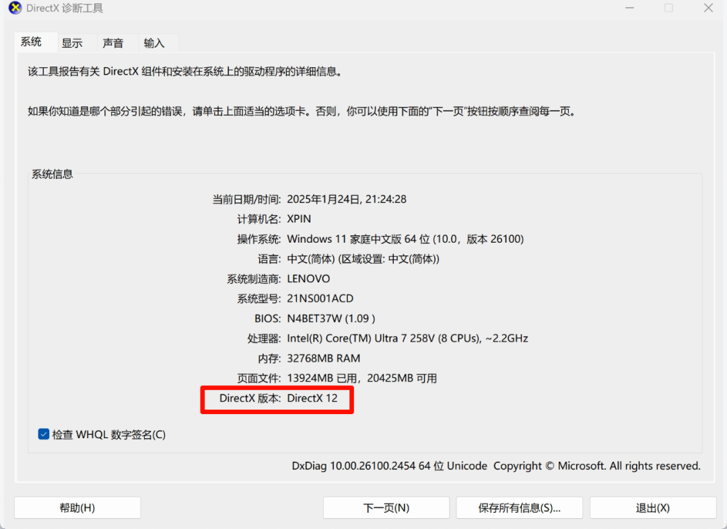This screenshot has height=529, width=727.
Task: Close the DirectX 诊断工具 window
Action: 708,8
